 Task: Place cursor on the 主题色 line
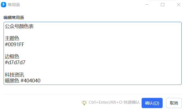coord(12,38)
